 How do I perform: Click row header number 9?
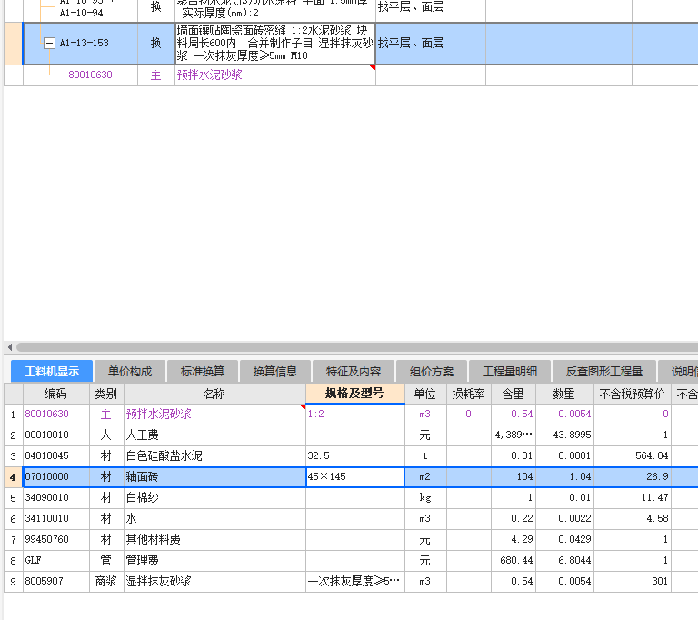point(13,582)
